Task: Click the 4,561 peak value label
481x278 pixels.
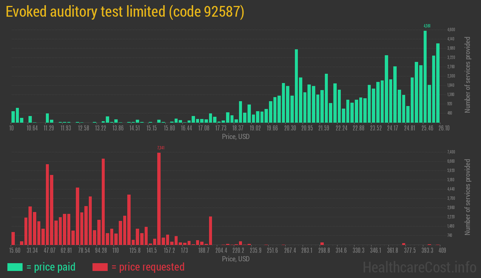Action: [427, 26]
